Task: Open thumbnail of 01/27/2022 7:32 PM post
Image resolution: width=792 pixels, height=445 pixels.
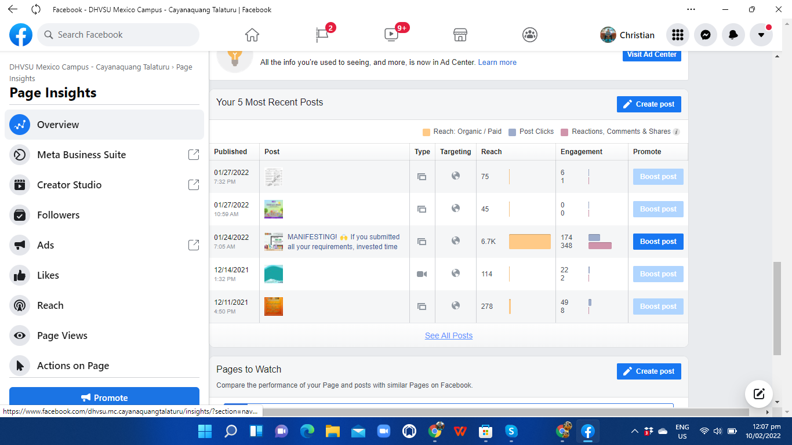Action: (x=274, y=177)
